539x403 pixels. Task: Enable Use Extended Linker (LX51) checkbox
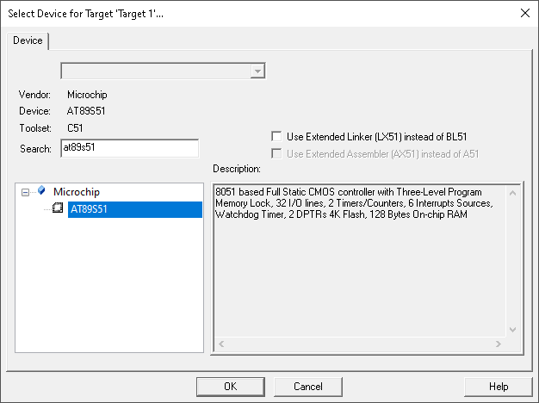pyautogui.click(x=276, y=136)
